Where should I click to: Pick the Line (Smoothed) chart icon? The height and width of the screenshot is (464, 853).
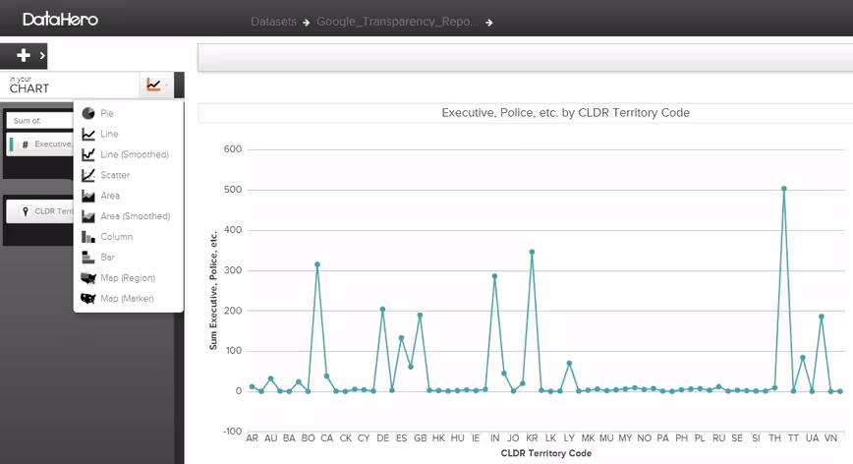[x=88, y=154]
